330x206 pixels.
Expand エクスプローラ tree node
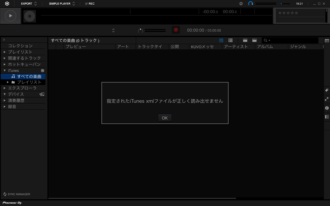pyautogui.click(x=5, y=88)
